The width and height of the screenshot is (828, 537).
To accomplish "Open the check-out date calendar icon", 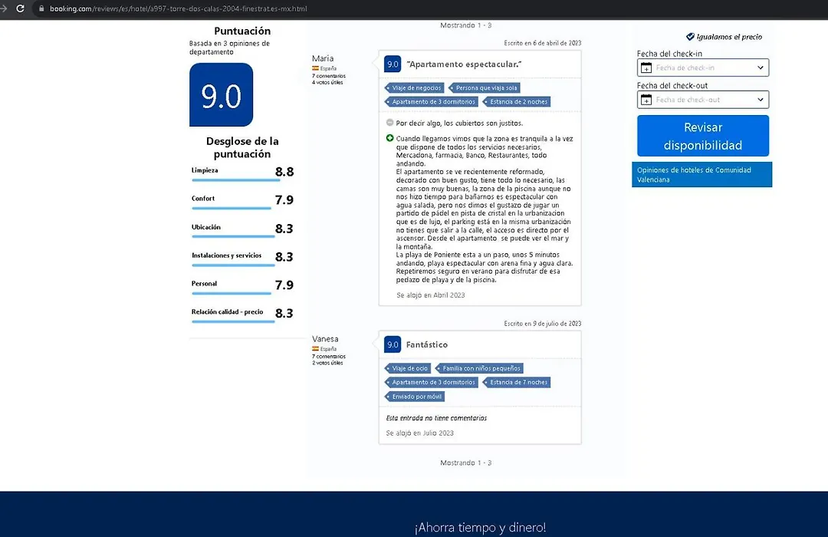I will (646, 100).
